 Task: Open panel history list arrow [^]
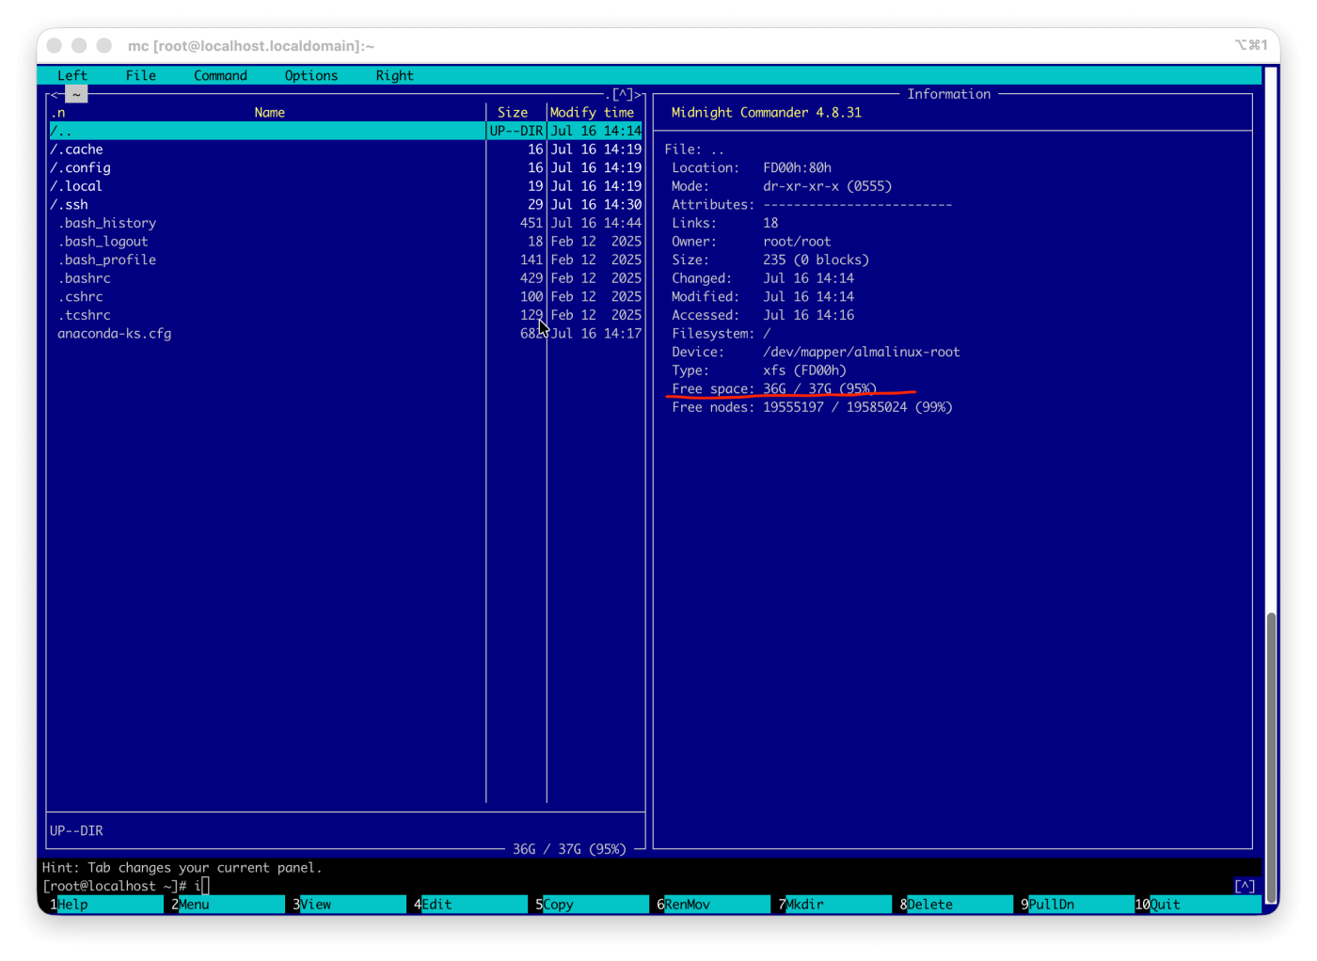click(623, 94)
